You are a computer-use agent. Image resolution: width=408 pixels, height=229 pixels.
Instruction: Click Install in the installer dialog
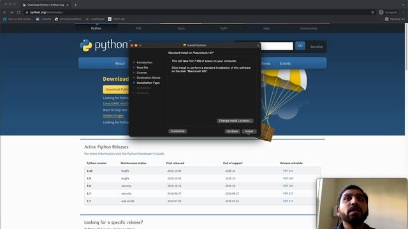tap(249, 132)
